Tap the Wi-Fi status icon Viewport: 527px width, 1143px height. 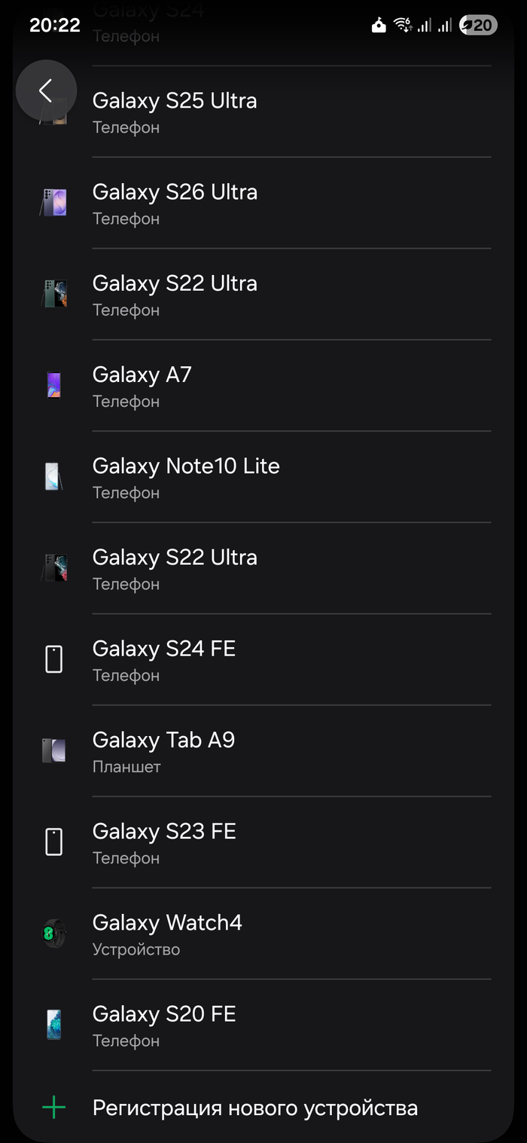click(403, 26)
